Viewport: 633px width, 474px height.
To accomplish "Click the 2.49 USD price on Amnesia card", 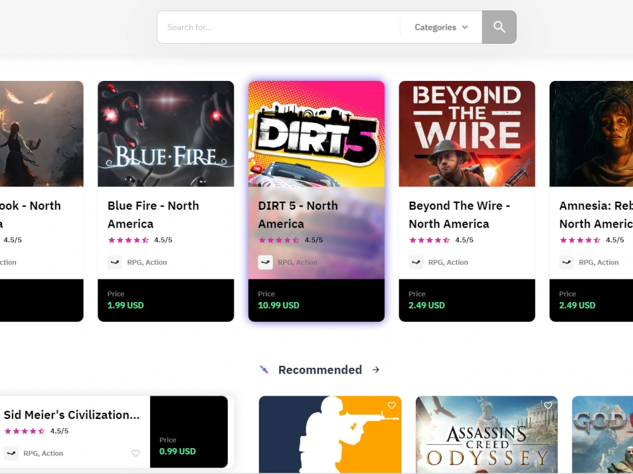I will click(577, 305).
